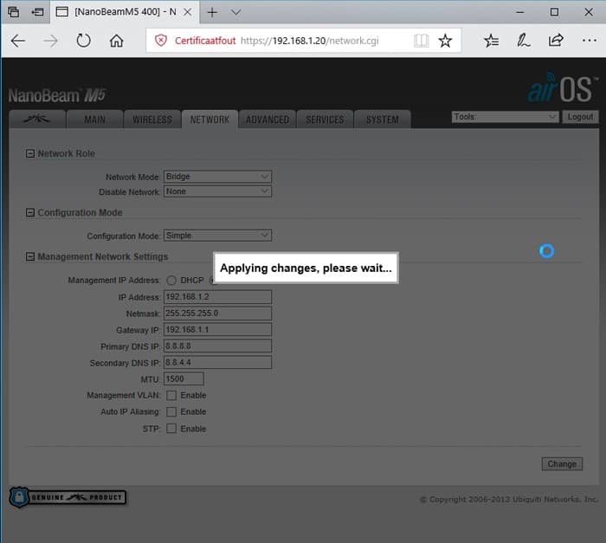This screenshot has height=543, width=606.
Task: Open the Tools dropdown
Action: pos(505,117)
